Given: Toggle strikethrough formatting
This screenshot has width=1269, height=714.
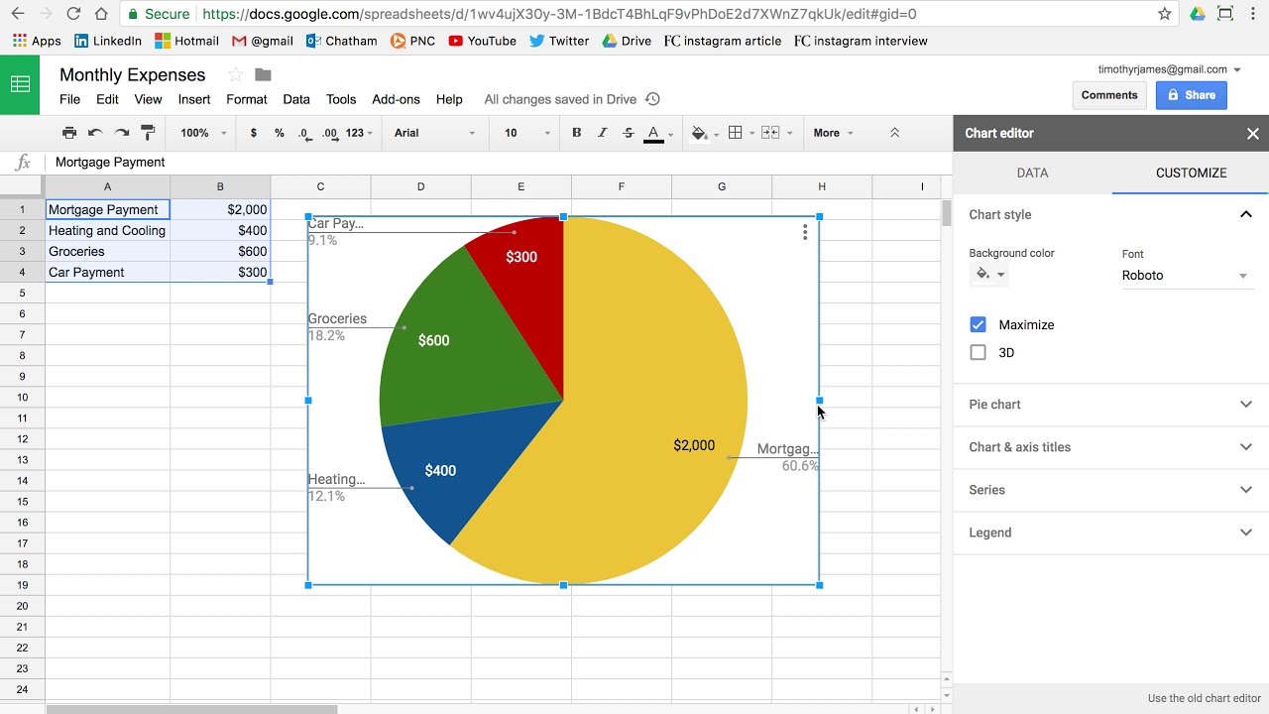Looking at the screenshot, I should [x=628, y=133].
